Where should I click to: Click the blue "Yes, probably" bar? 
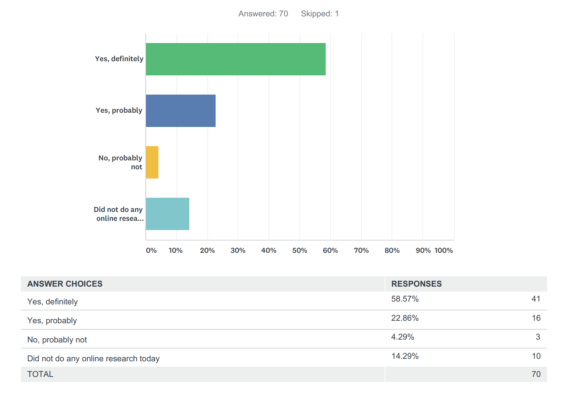point(180,111)
